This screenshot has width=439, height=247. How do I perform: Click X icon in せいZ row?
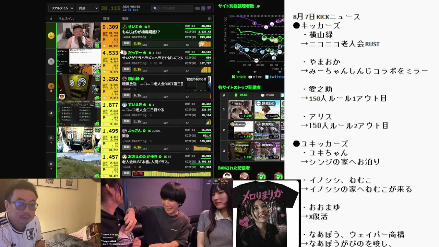pos(150,37)
